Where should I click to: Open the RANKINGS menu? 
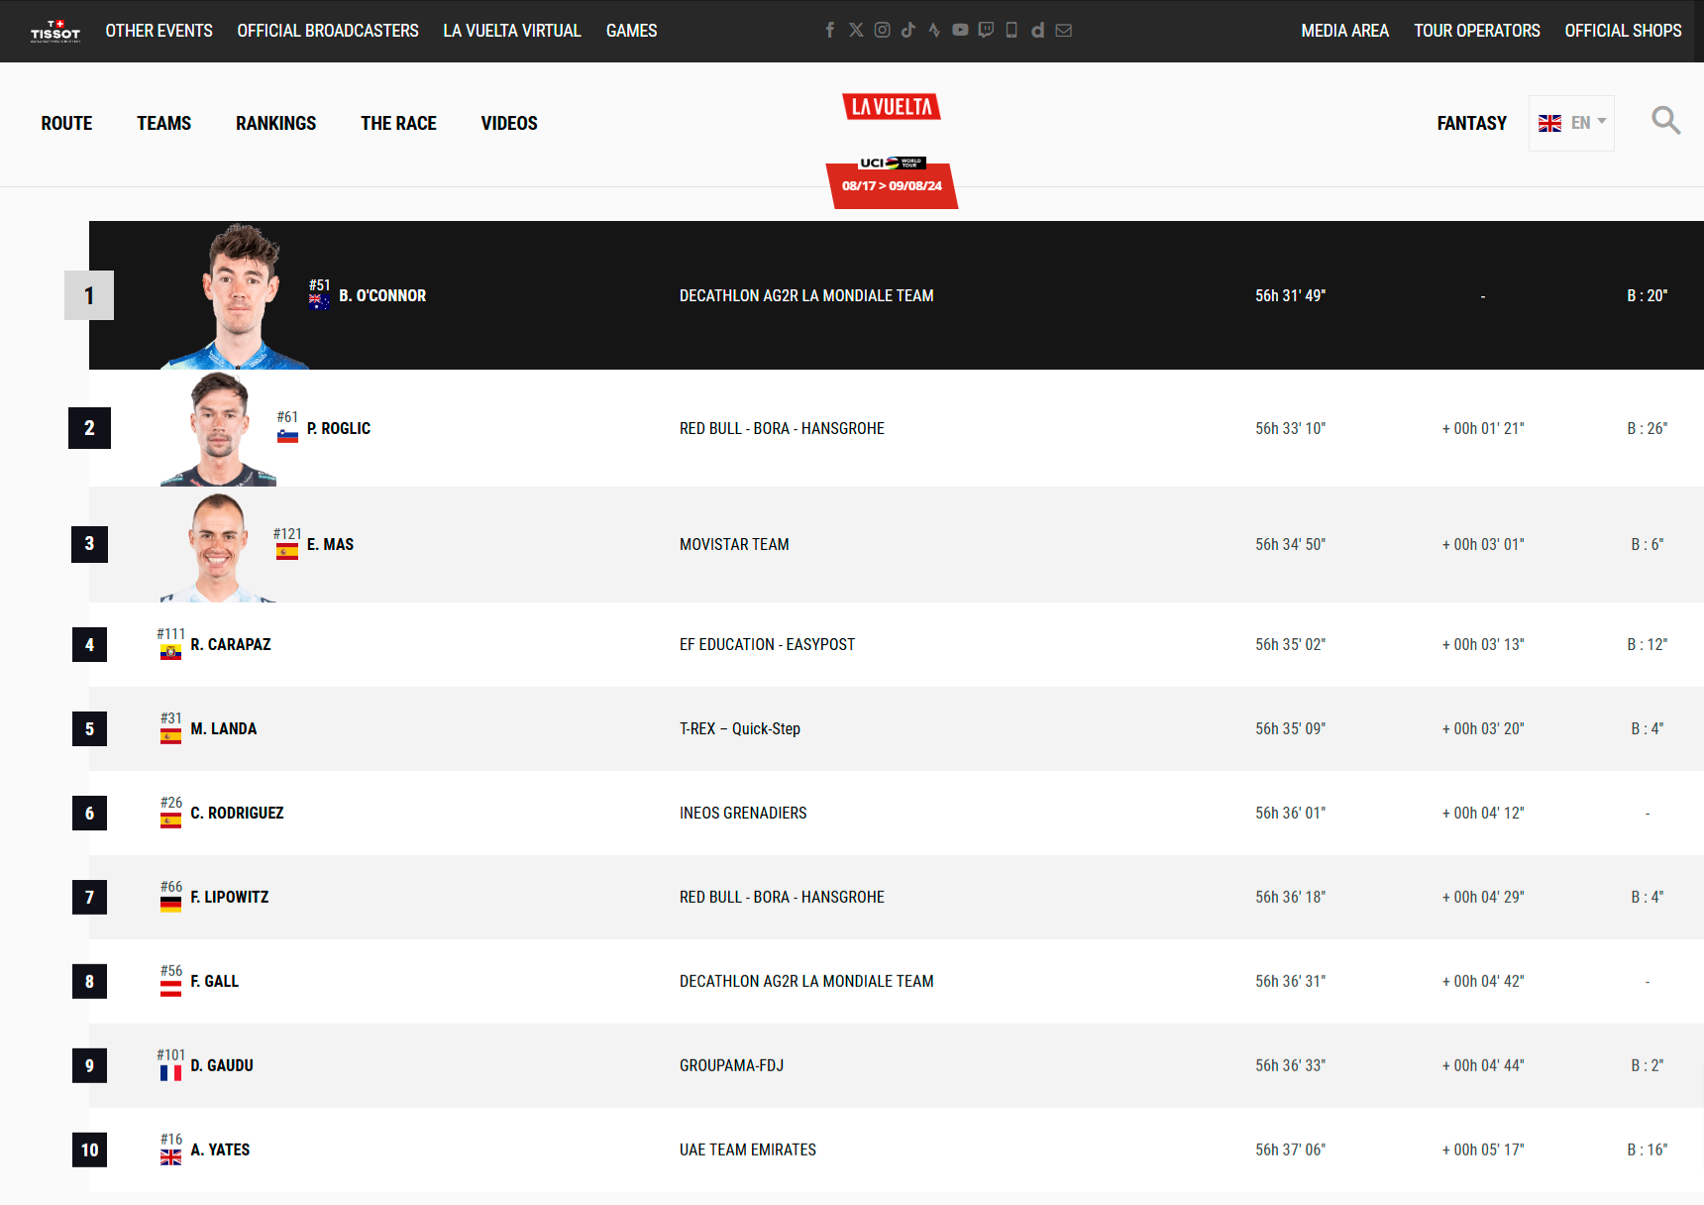coord(275,123)
